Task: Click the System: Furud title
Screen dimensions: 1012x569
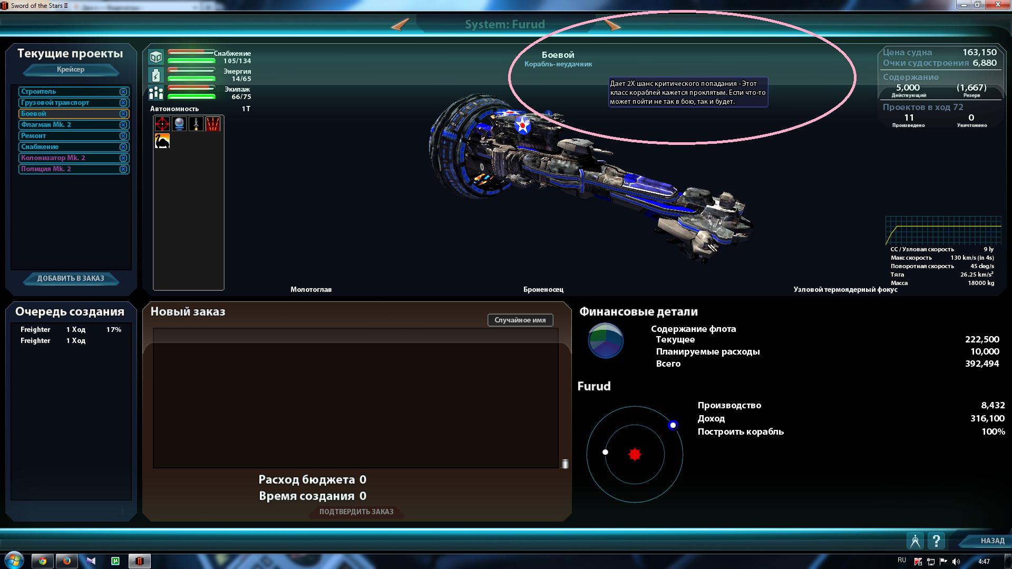Action: (505, 24)
